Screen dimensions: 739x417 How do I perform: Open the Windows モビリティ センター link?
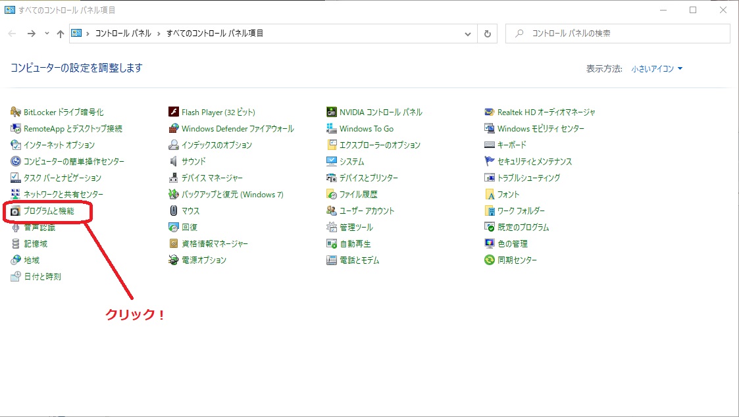click(x=540, y=129)
